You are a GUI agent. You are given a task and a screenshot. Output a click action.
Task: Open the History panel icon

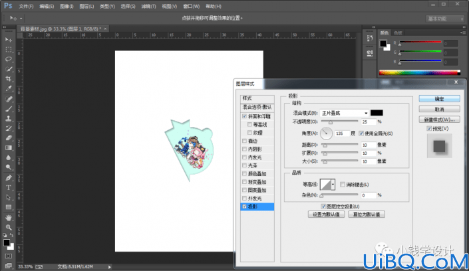[370, 39]
